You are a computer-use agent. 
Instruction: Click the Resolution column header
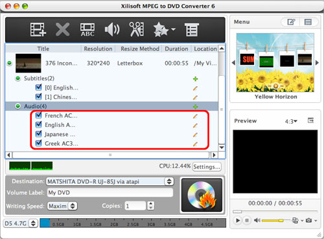click(x=98, y=49)
